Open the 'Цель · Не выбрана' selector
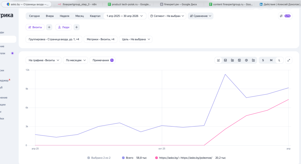This screenshot has width=301, height=164. (136, 39)
